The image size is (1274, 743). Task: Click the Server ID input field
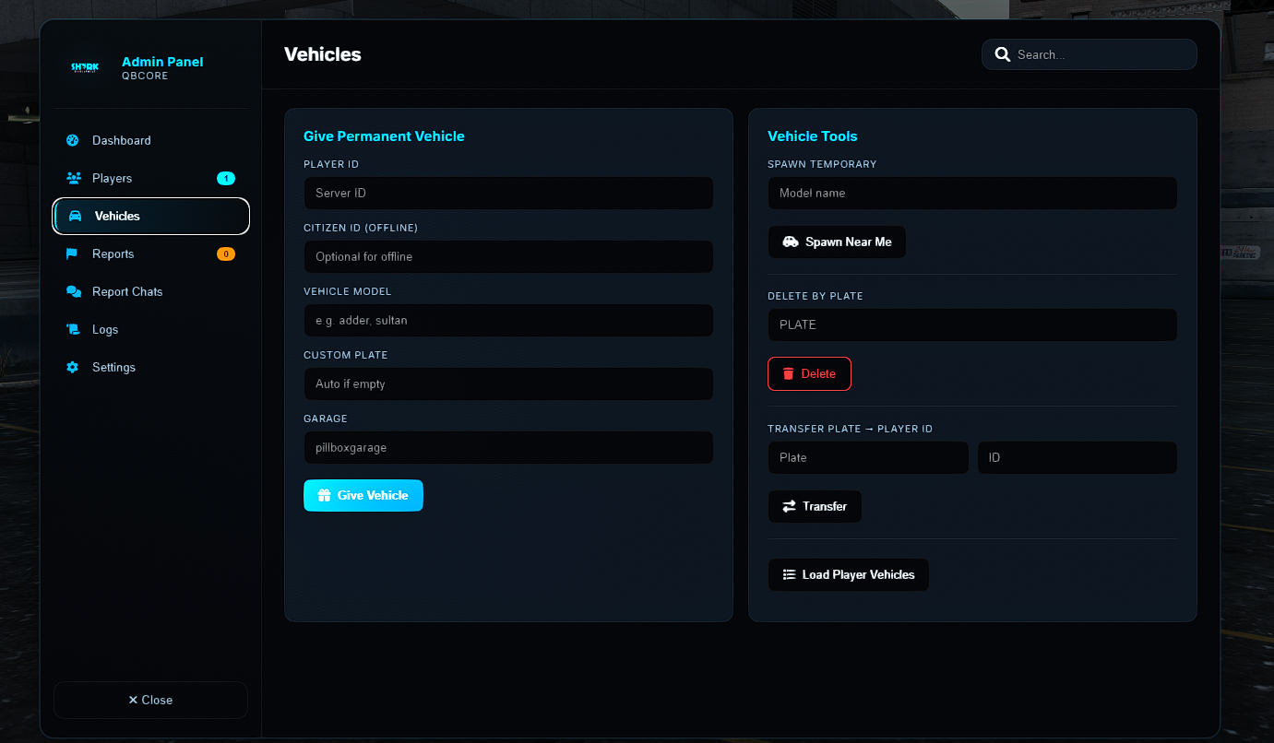(x=508, y=193)
